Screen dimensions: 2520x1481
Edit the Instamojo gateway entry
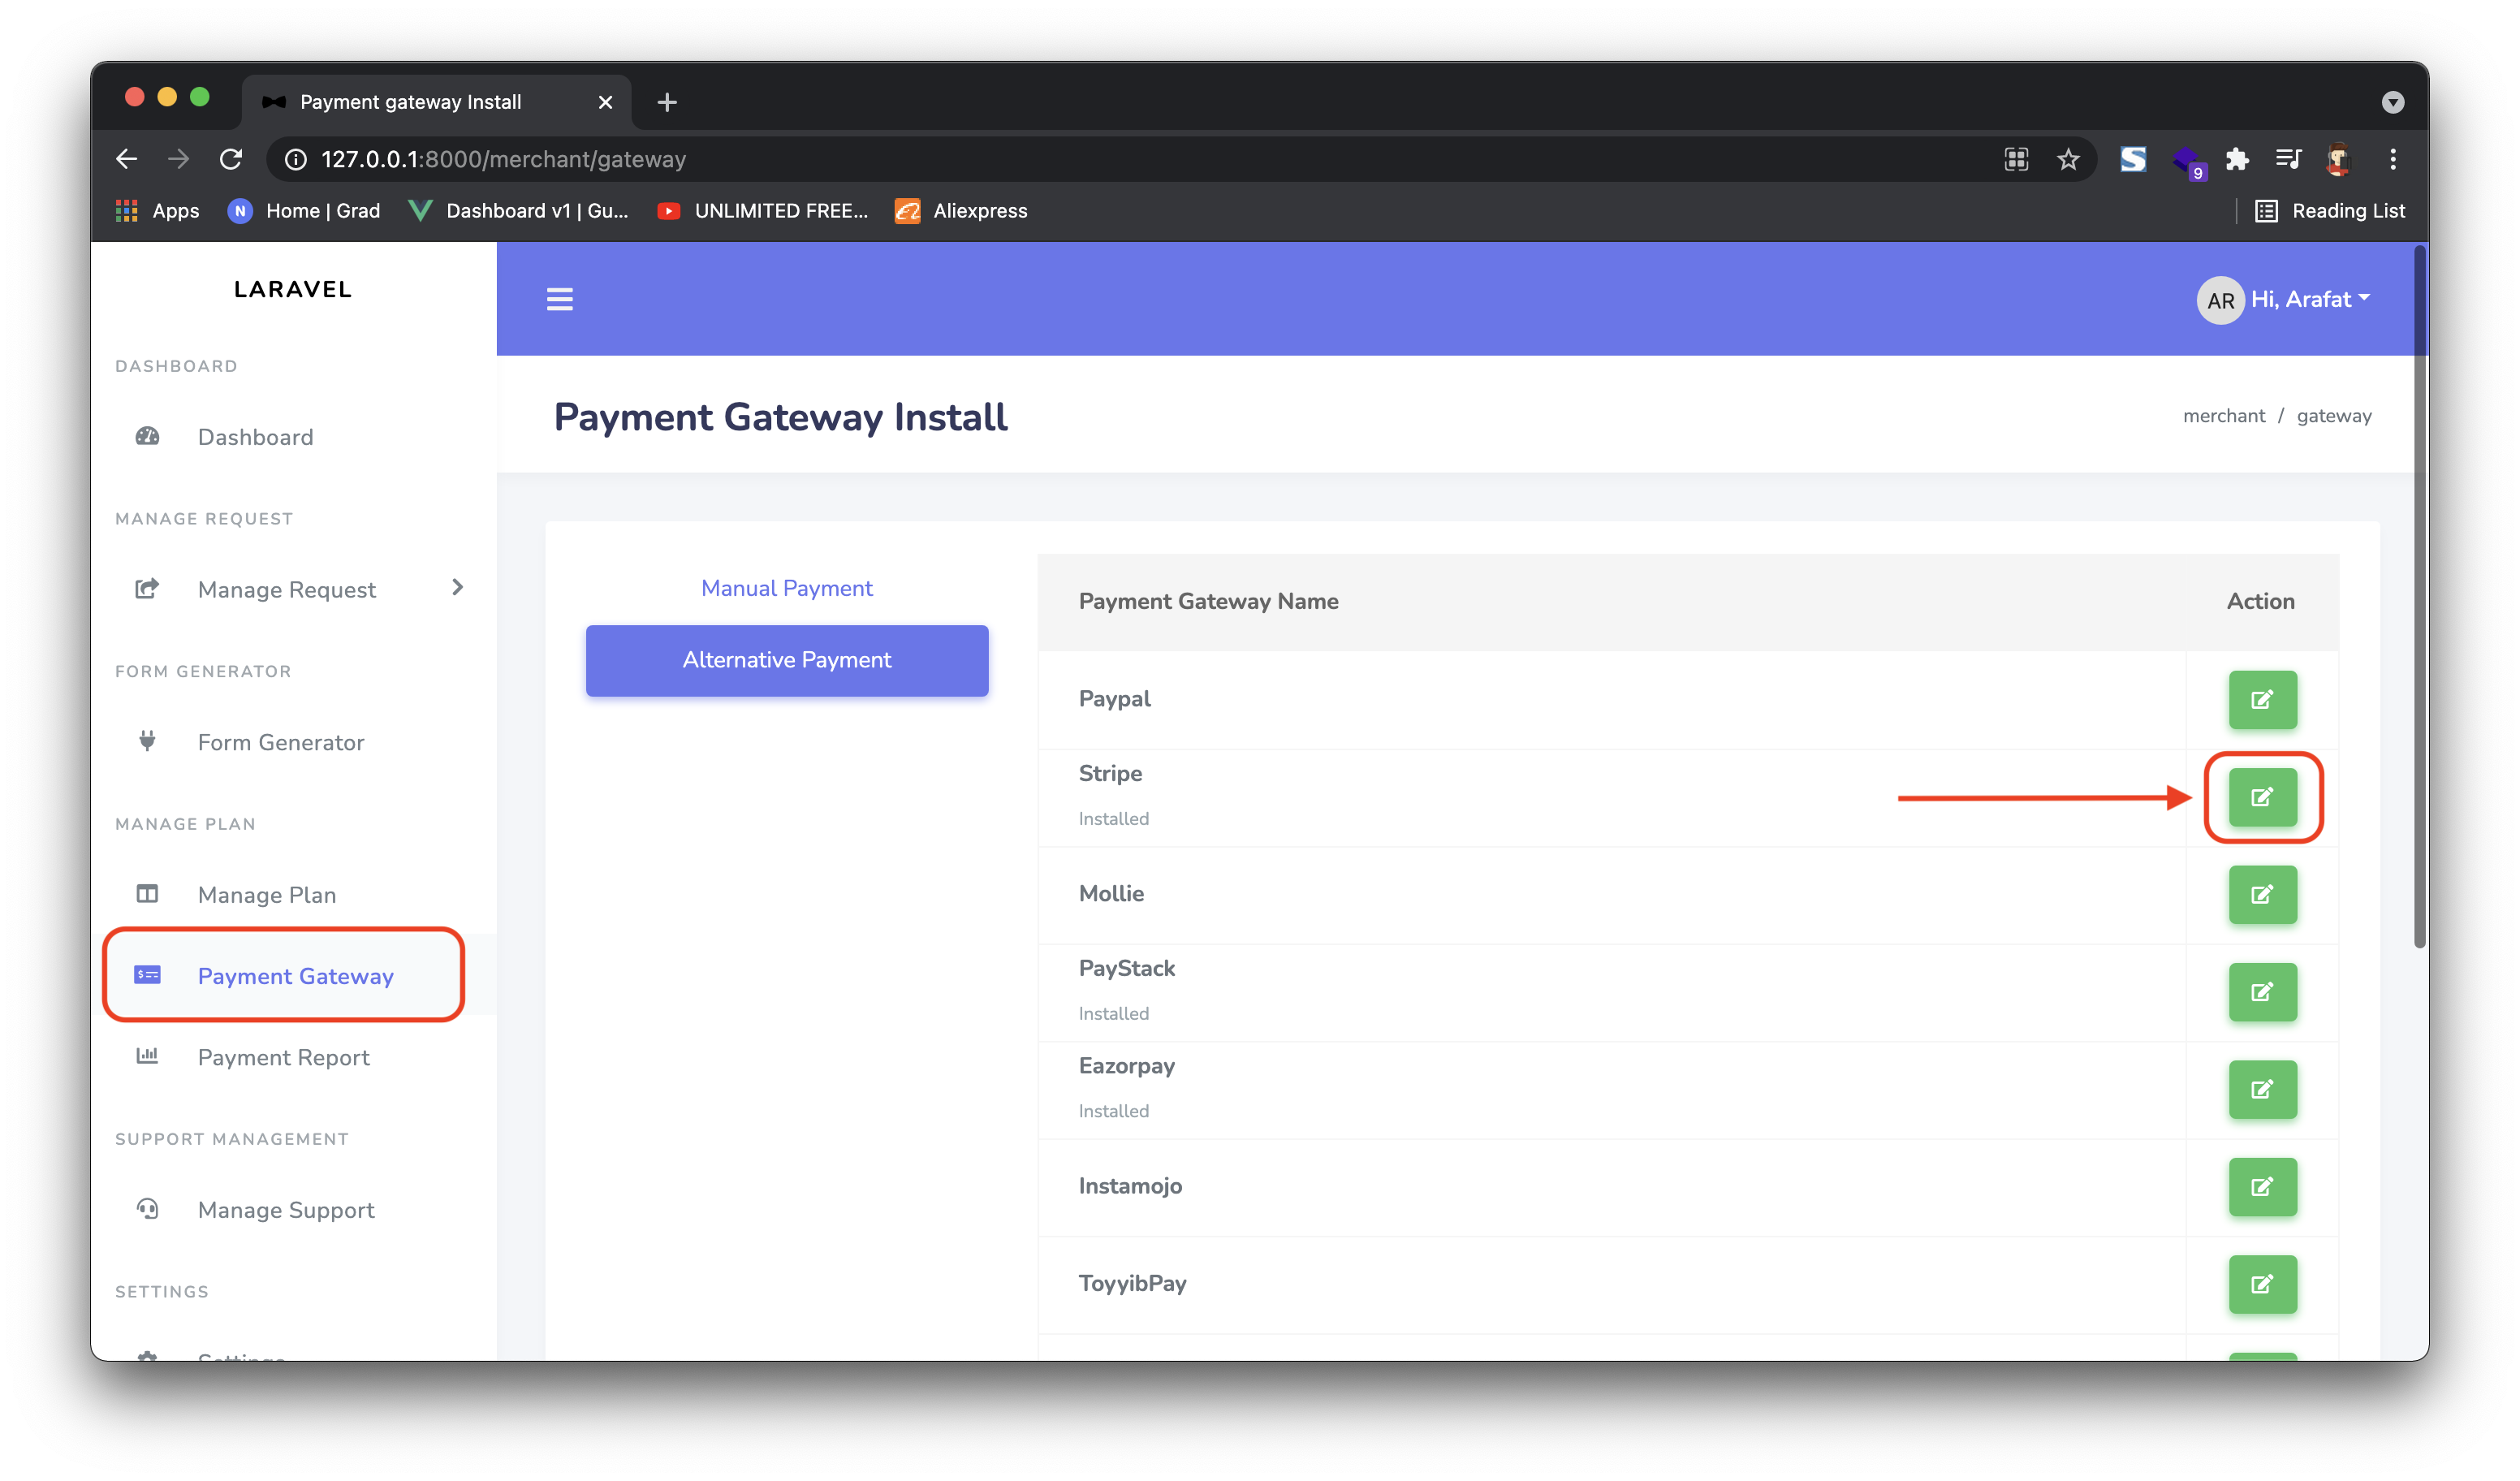[2262, 1187]
